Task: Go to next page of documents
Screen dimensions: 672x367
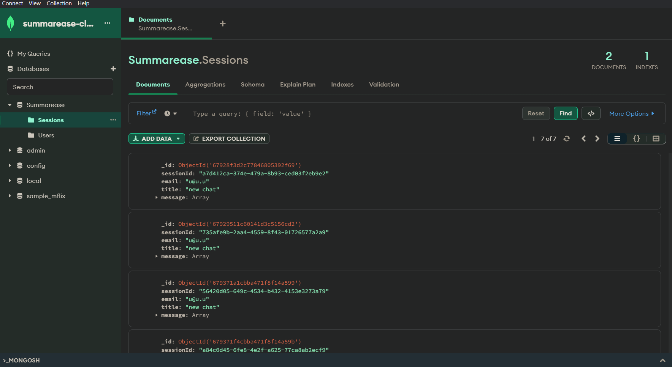Action: click(597, 139)
